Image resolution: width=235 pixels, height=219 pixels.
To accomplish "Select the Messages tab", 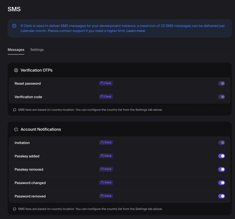I will coord(16,49).
